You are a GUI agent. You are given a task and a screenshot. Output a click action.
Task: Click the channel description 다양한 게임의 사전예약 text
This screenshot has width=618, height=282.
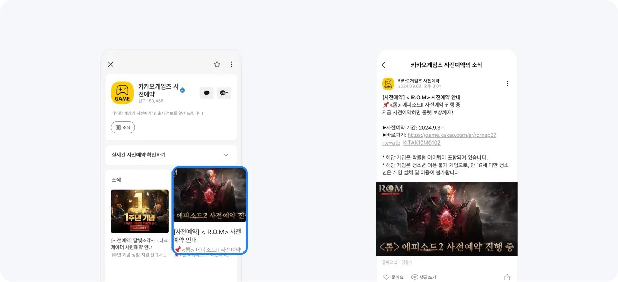point(158,113)
